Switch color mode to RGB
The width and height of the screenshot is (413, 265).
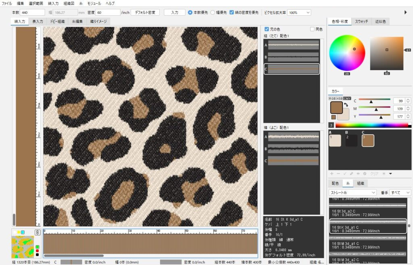click(x=332, y=98)
